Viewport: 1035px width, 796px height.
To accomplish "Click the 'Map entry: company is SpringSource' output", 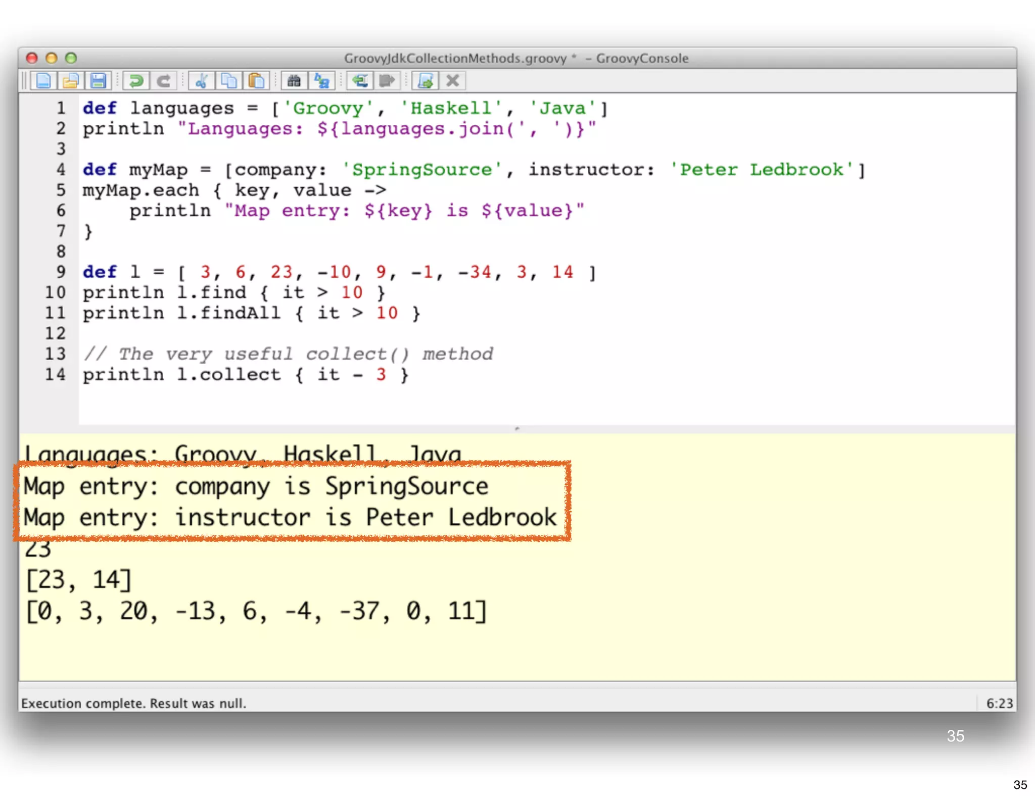I will point(256,486).
